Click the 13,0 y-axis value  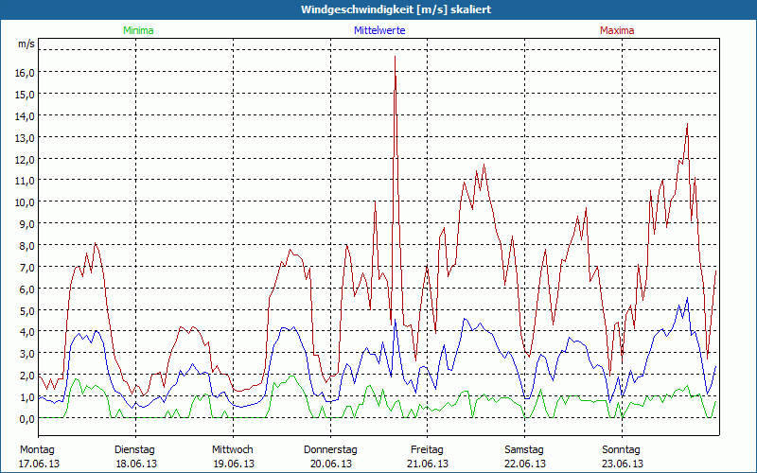click(26, 137)
